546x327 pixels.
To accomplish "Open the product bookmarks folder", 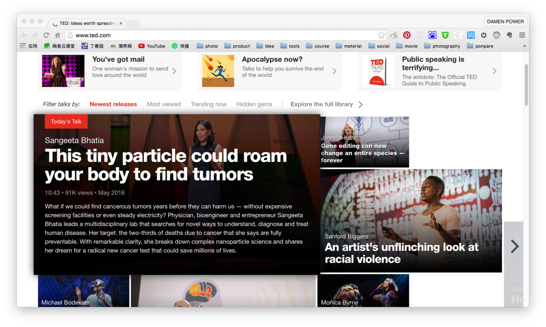I will tap(237, 46).
